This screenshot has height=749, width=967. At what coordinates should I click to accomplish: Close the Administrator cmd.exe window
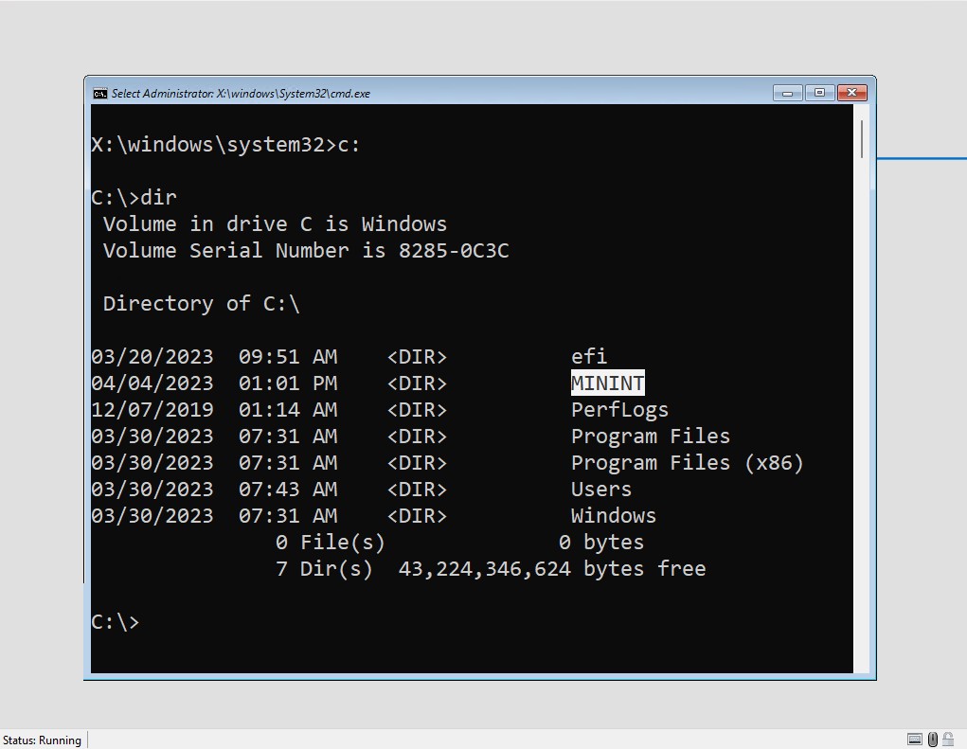point(852,93)
